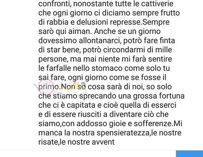Select the word "spensieratezza"
The height and width of the screenshot is (157, 203).
click(x=123, y=133)
